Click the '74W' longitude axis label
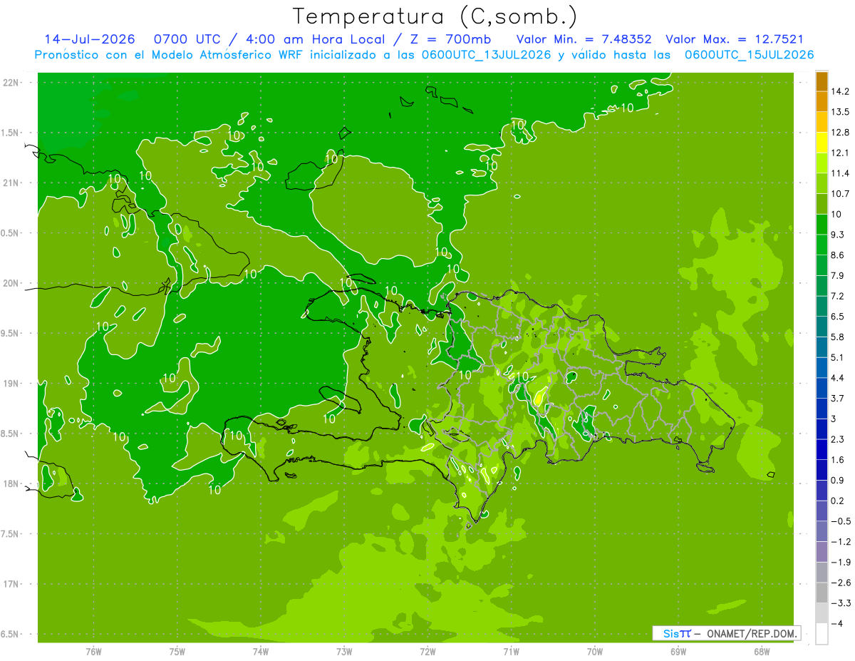855x661 pixels. click(x=261, y=651)
